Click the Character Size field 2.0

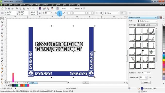tap(142, 78)
